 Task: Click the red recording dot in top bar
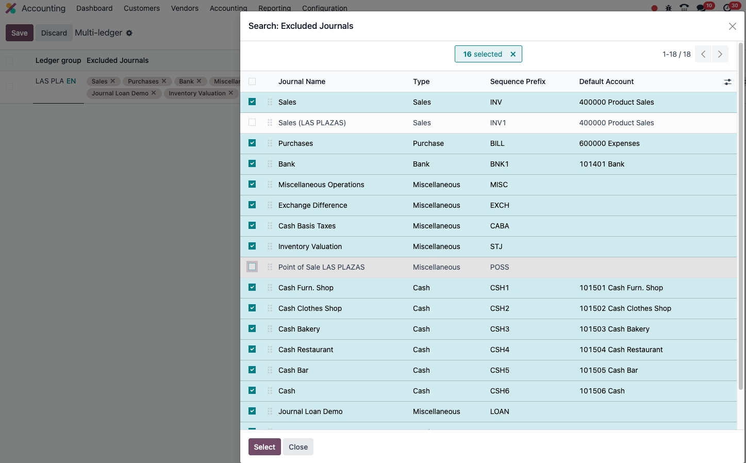(654, 8)
